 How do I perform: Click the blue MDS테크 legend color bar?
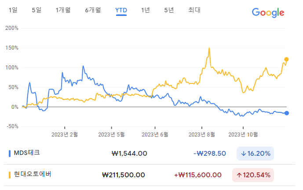point(10,154)
